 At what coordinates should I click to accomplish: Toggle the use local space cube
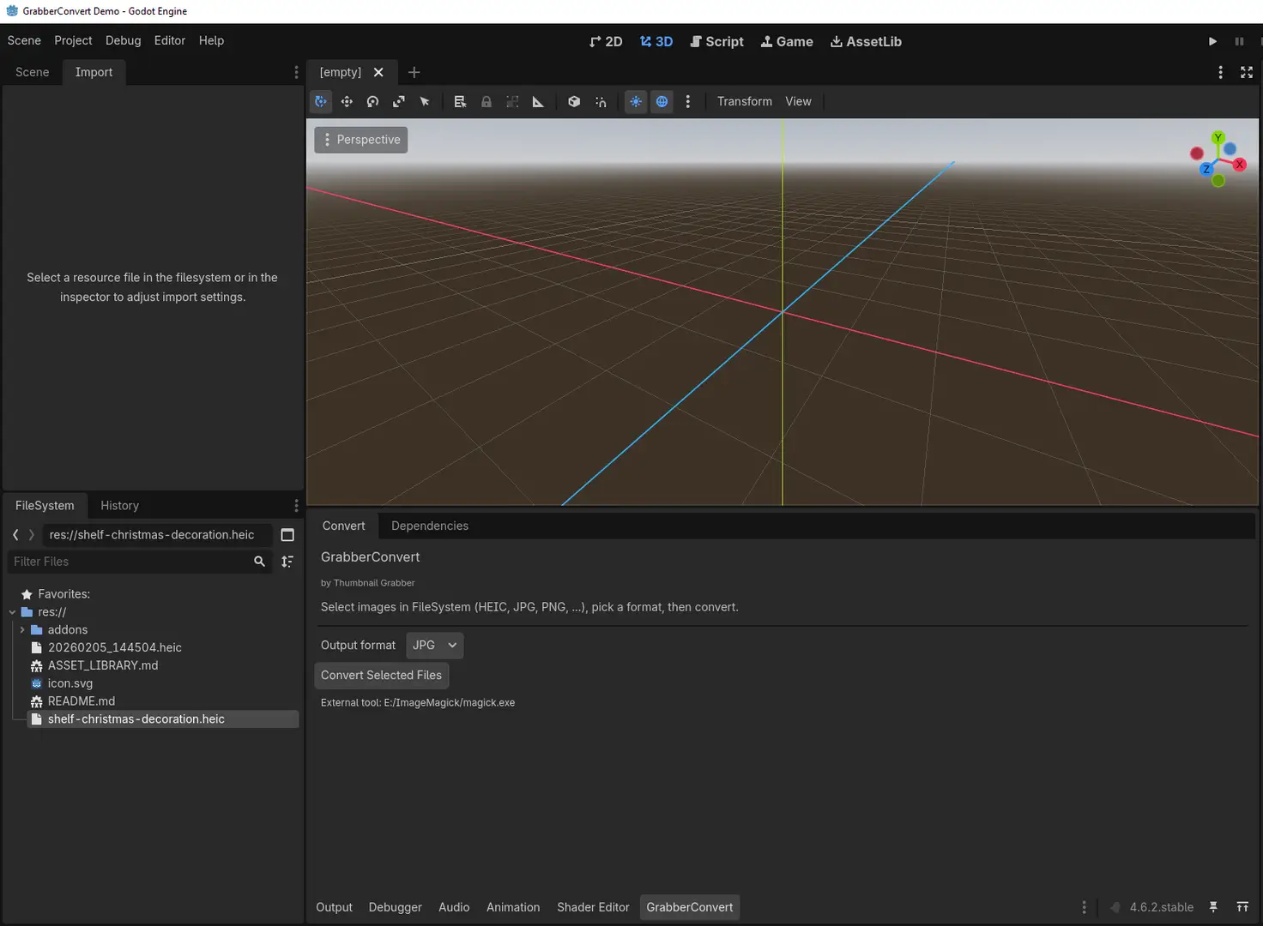click(574, 101)
